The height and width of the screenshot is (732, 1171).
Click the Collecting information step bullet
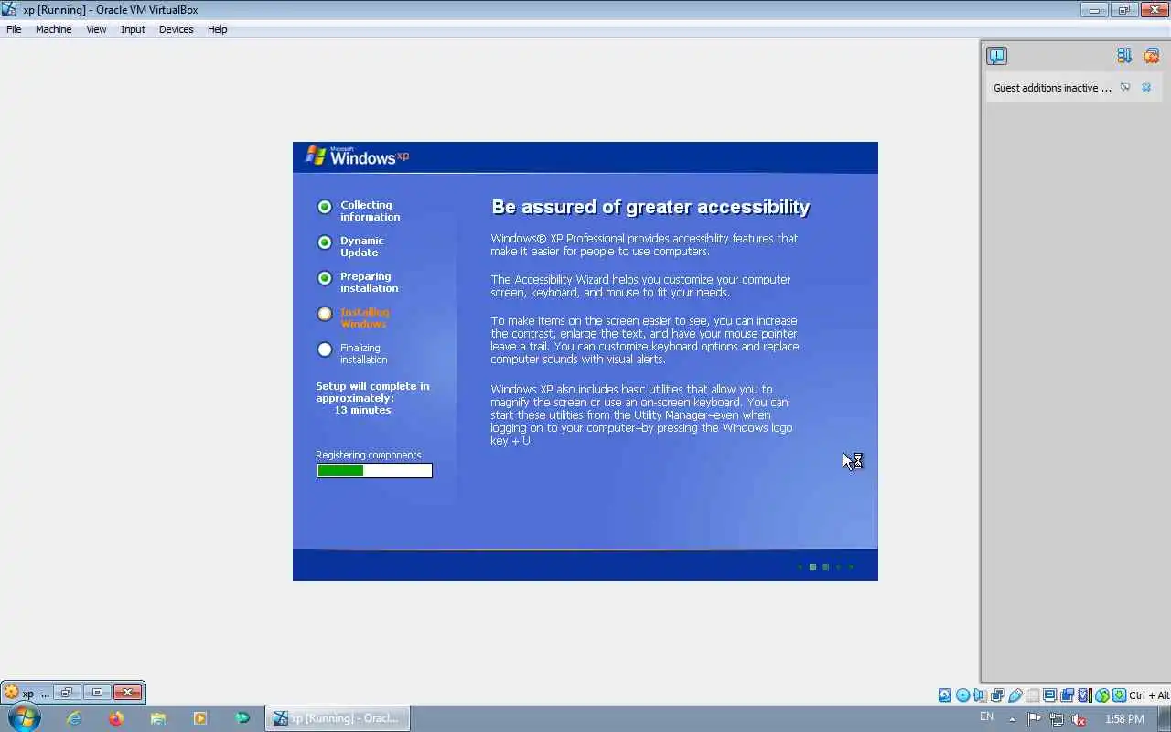point(325,207)
